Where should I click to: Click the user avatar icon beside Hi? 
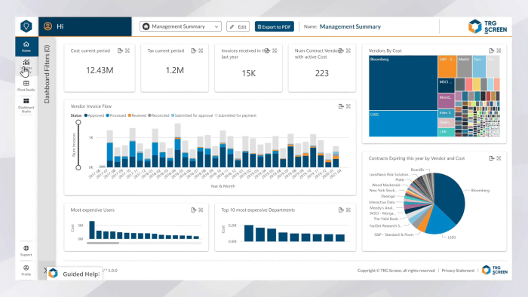click(x=48, y=26)
